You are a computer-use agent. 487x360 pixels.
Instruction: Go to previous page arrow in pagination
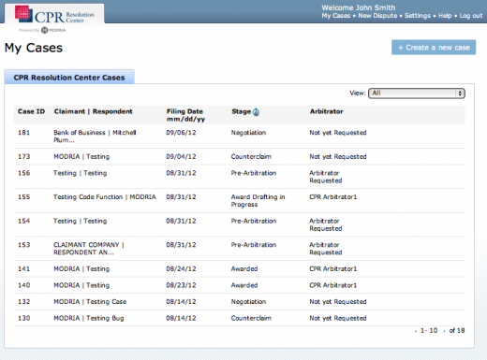(416, 331)
